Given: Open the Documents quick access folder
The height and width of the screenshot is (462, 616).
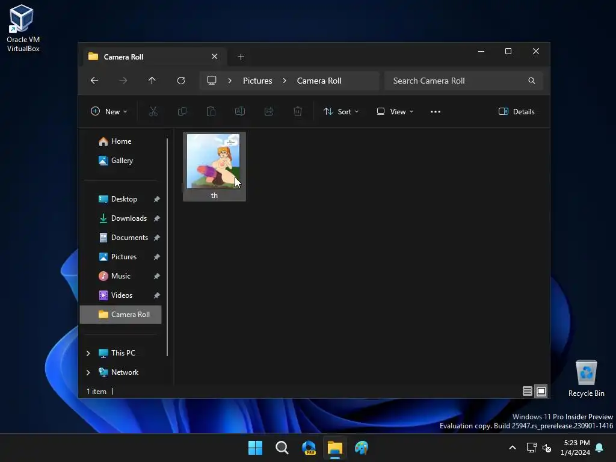Looking at the screenshot, I should click(120, 238).
